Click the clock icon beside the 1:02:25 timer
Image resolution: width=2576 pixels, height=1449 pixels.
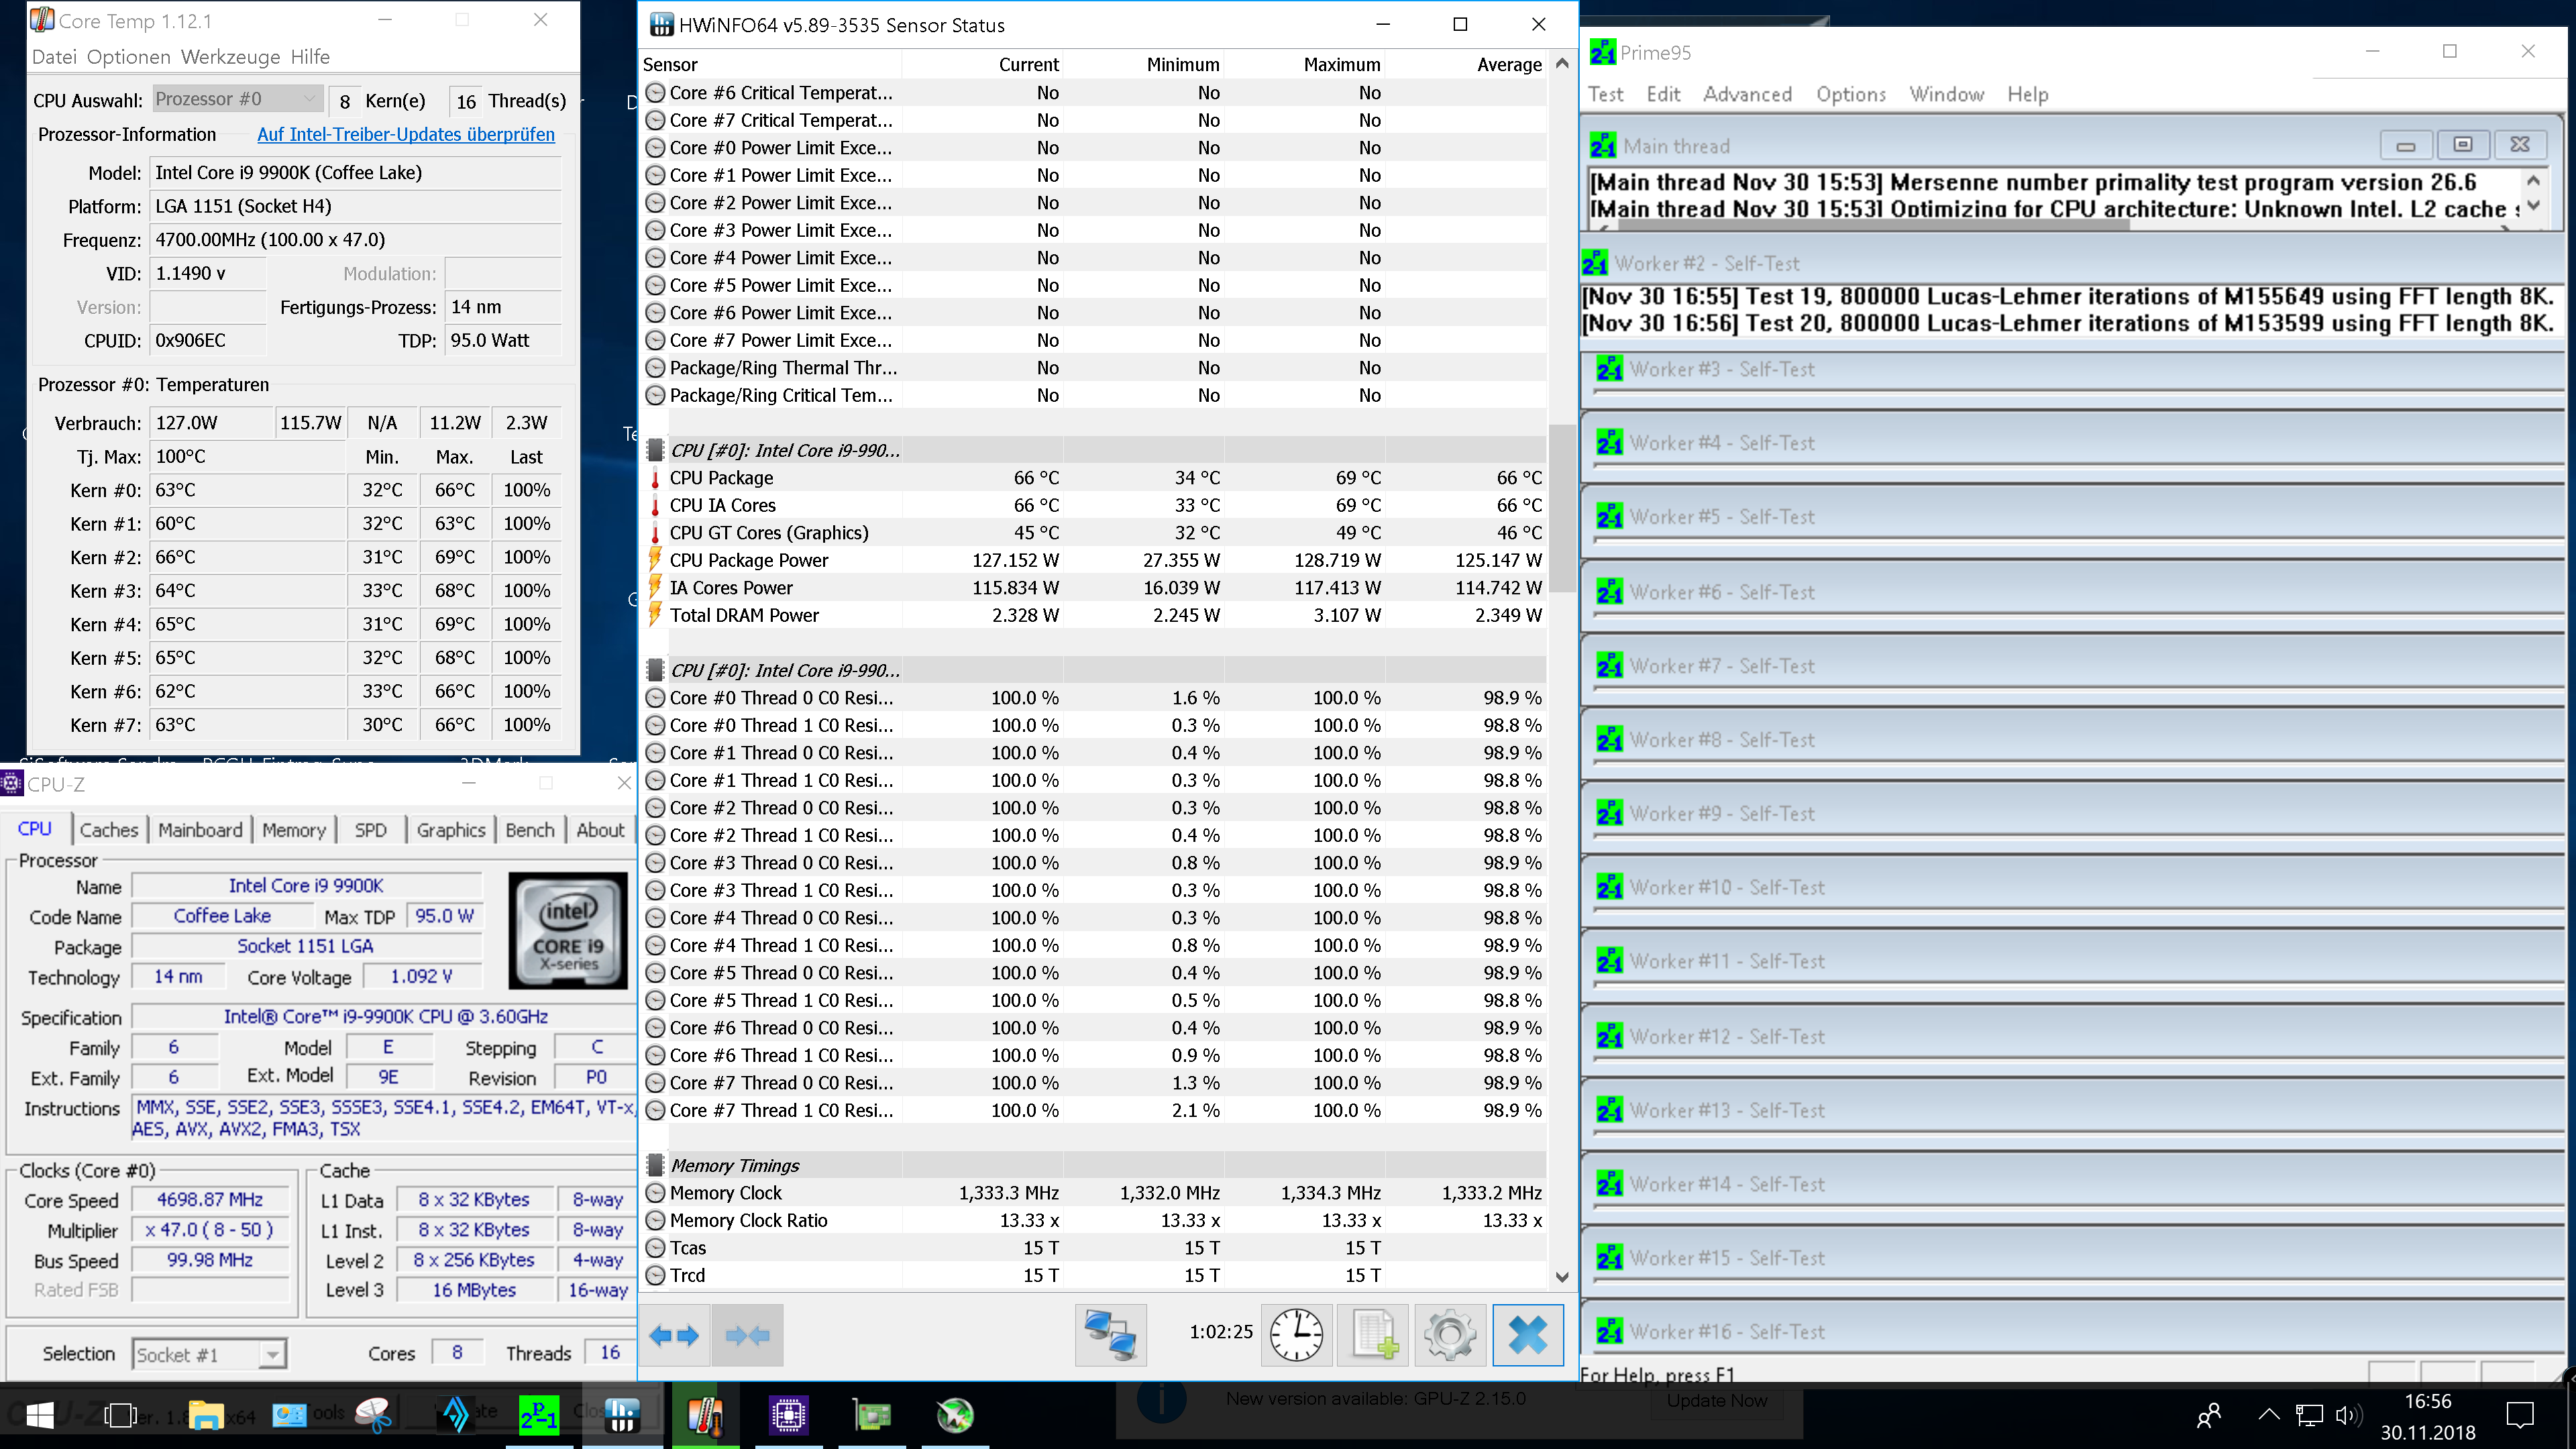1296,1335
